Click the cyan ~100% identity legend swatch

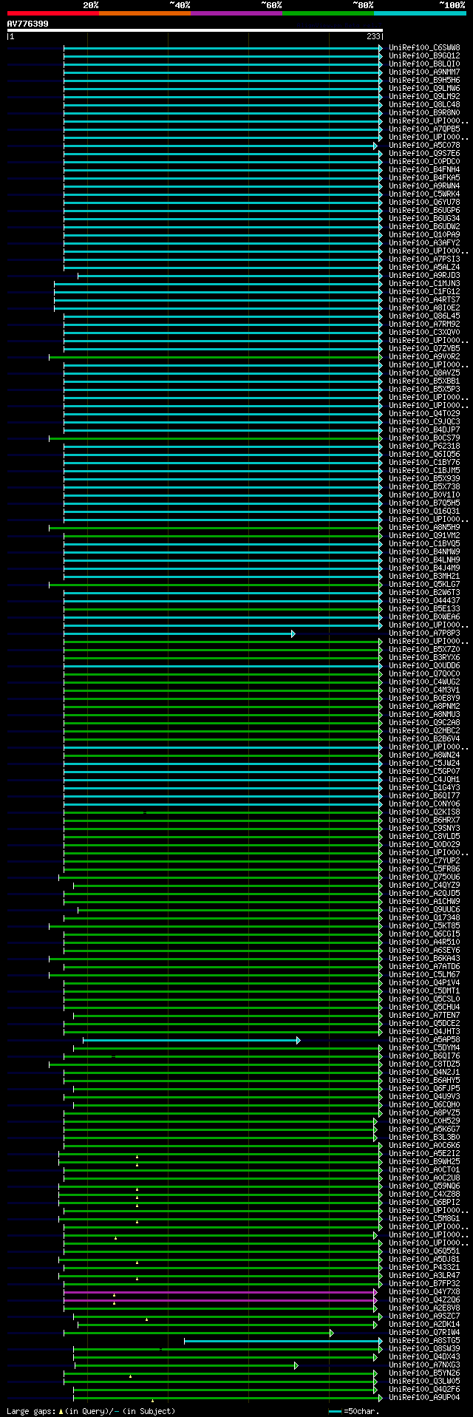point(420,13)
